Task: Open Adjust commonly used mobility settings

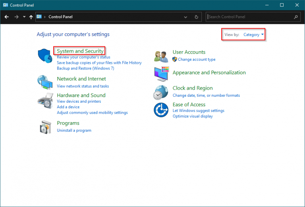Action: tap(92, 113)
